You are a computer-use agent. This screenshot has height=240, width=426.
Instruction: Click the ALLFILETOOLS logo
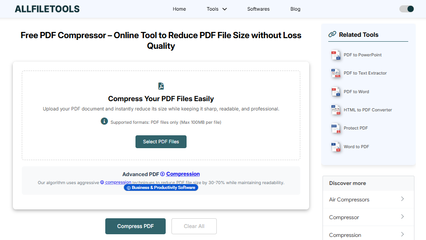pos(47,9)
